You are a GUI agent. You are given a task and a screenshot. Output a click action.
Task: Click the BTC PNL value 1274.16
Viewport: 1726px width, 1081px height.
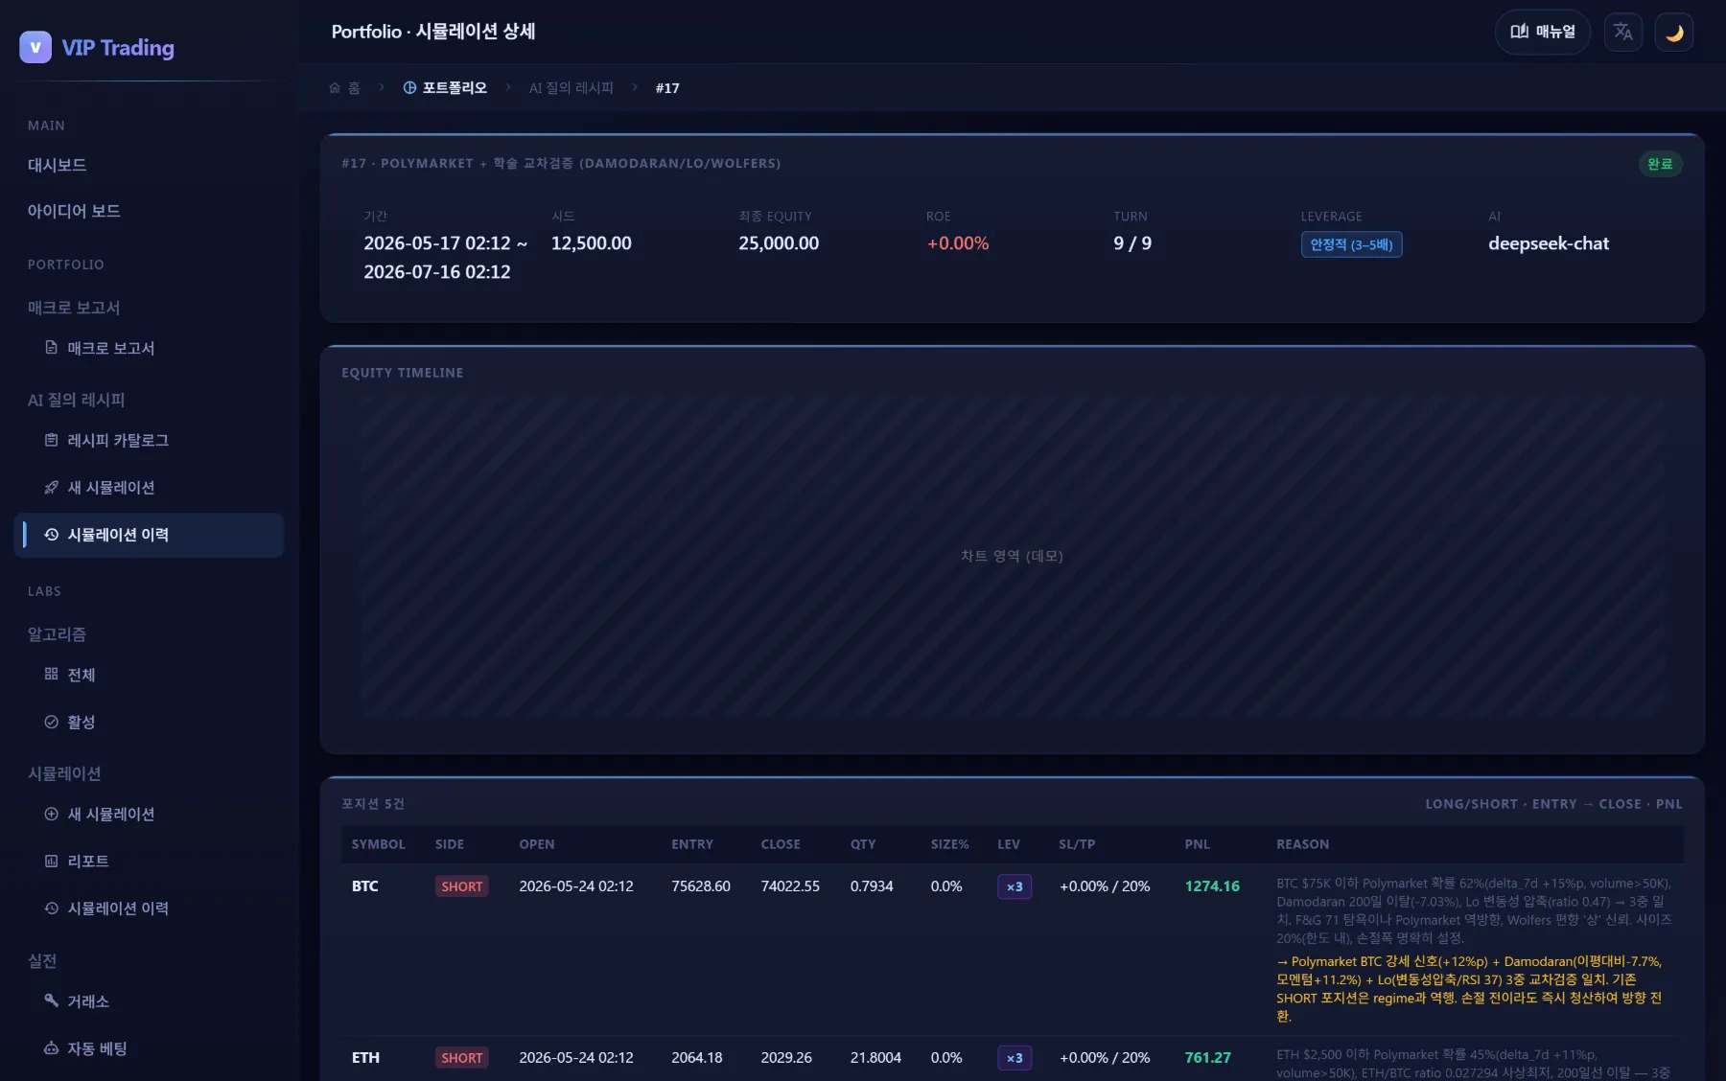click(x=1212, y=886)
